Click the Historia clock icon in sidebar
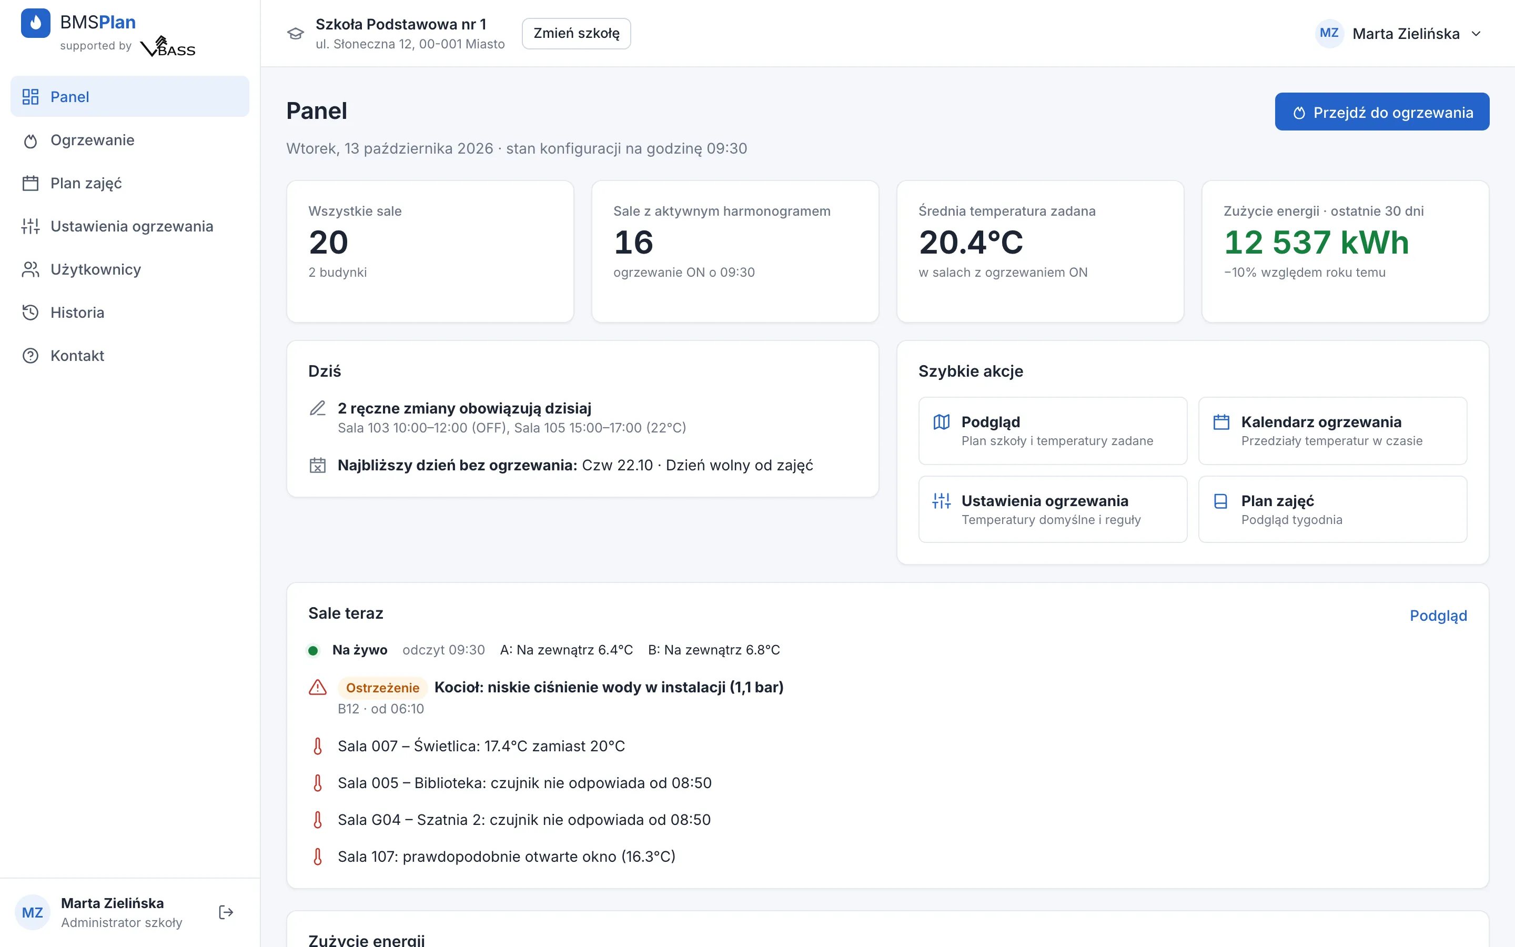 (x=31, y=313)
